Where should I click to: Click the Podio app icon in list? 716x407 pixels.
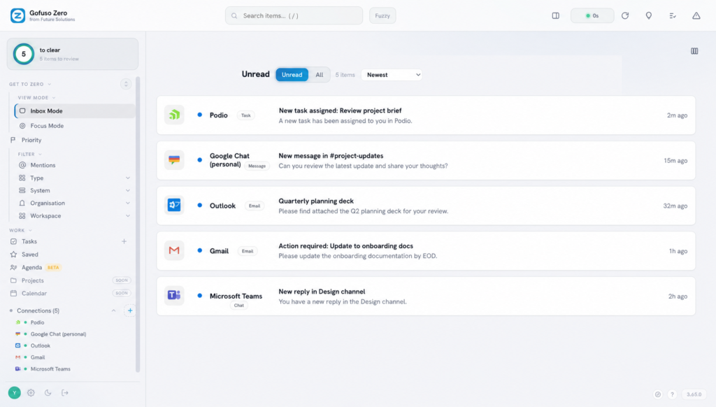point(174,115)
